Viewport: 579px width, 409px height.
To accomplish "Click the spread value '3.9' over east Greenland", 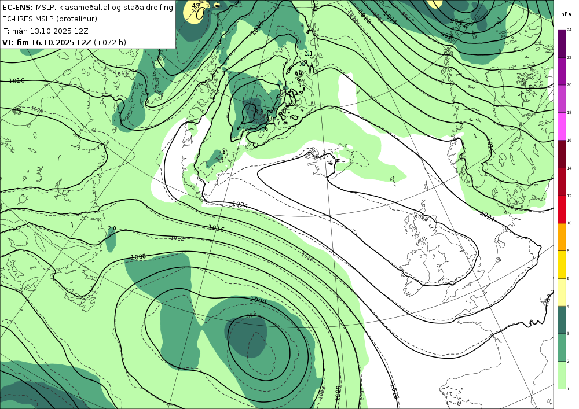I will tap(258, 111).
